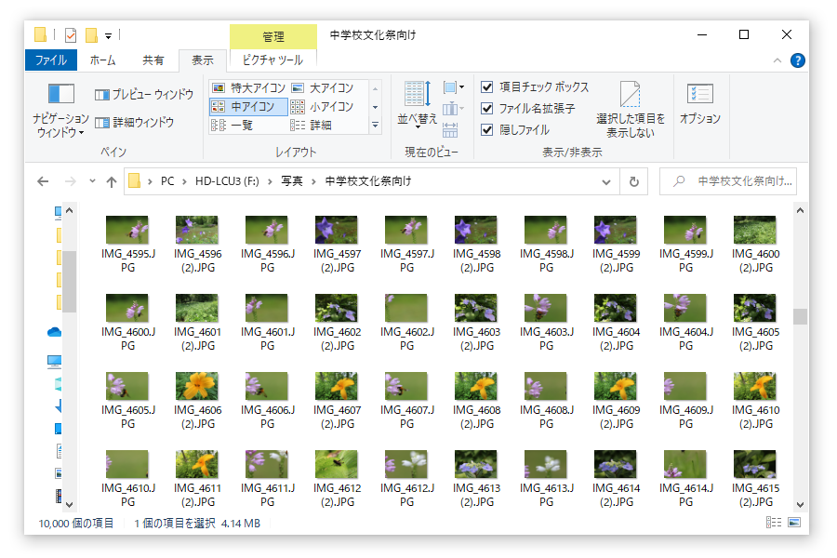Switch to large thumbnails via status bar icon
This screenshot has height=558, width=837.
point(795,523)
